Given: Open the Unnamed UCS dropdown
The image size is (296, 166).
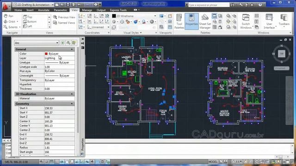Looking at the screenshot, I should (x=99, y=27).
